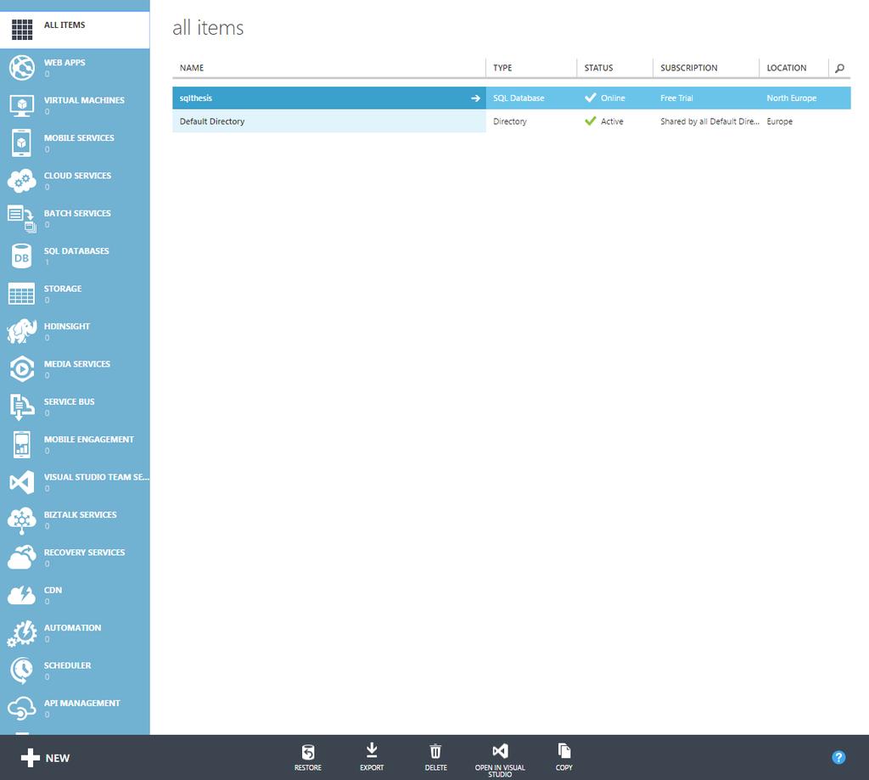Open the sqlthesis database name link
Screen dimensions: 869x780
[196, 98]
